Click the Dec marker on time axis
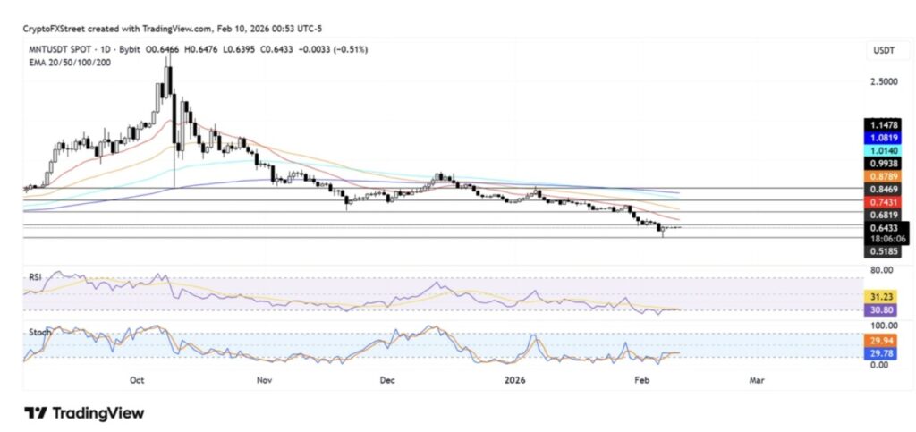The image size is (916, 432). click(386, 380)
